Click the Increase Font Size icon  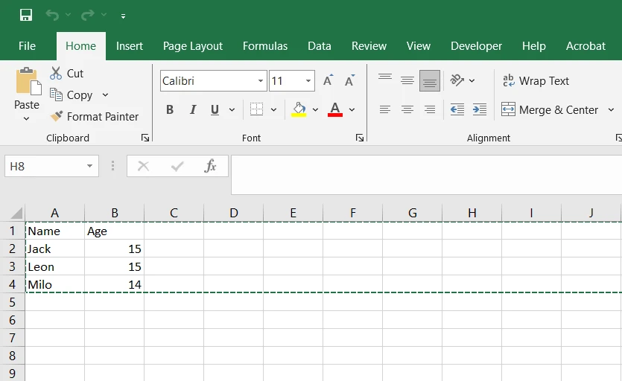pos(328,80)
